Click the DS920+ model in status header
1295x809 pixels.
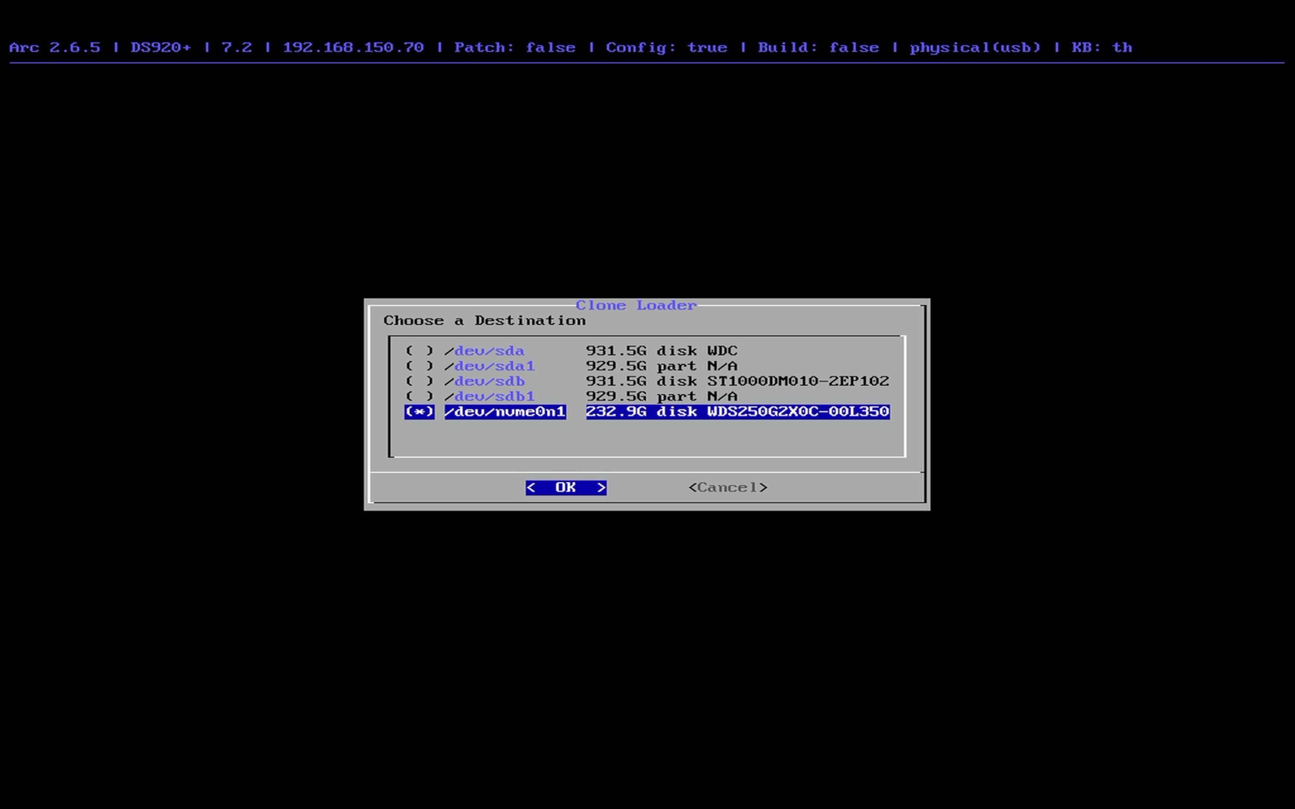tap(161, 48)
